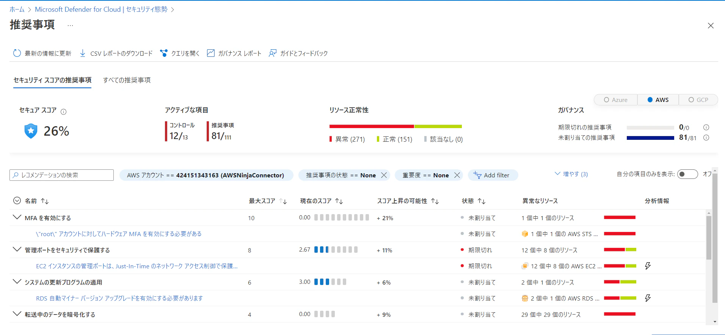725x335 pixels.
Task: Click the 正常 (151) legend entry
Action: coord(394,139)
